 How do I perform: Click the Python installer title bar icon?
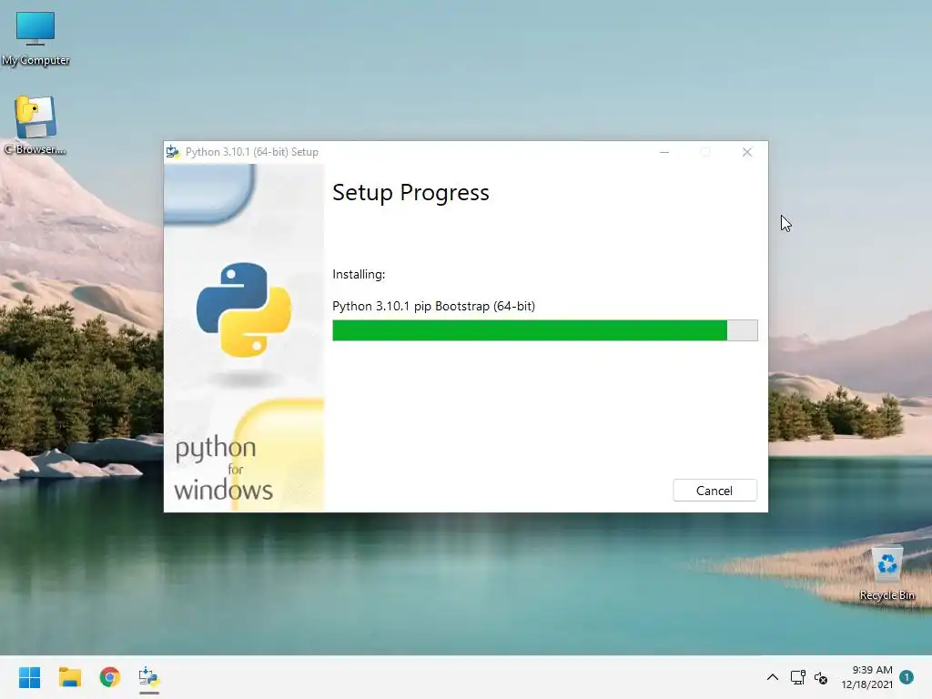[x=172, y=152]
